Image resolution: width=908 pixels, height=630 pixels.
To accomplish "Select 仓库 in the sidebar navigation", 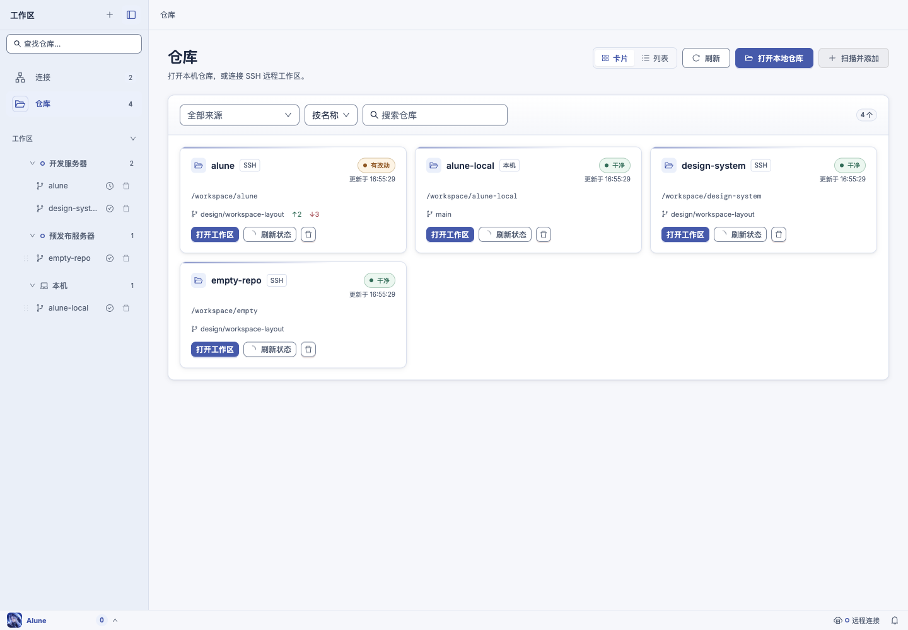I will click(x=74, y=104).
